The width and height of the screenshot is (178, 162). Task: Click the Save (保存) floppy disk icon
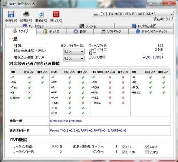(x=11, y=14)
